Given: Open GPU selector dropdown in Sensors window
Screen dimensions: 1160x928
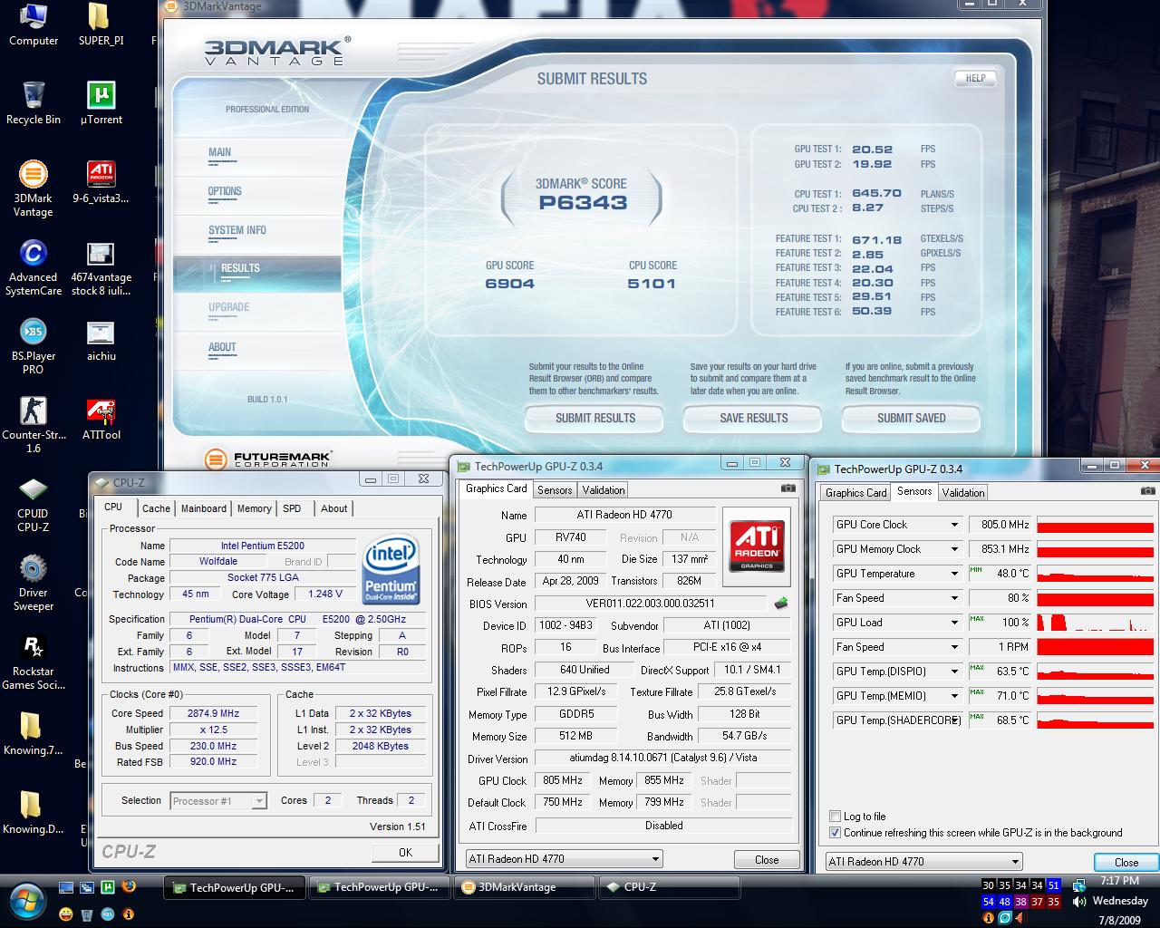Looking at the screenshot, I should (x=1014, y=862).
